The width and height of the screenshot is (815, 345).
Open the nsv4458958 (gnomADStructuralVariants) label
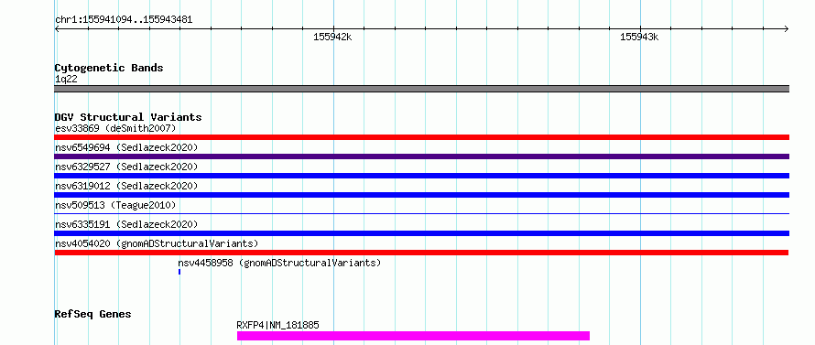click(x=279, y=263)
